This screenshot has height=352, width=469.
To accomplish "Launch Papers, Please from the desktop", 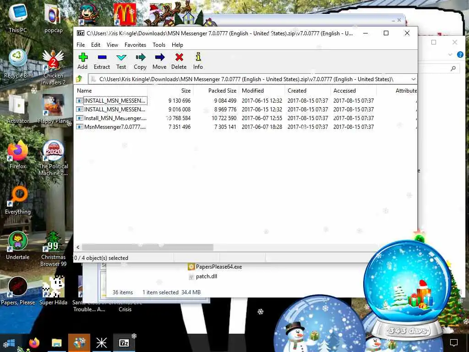I will [x=18, y=291].
